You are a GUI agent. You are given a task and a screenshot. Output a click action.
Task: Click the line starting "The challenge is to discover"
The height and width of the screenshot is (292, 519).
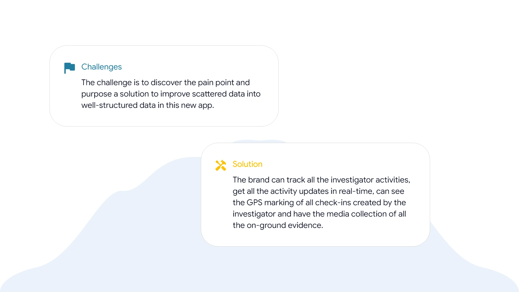165,82
